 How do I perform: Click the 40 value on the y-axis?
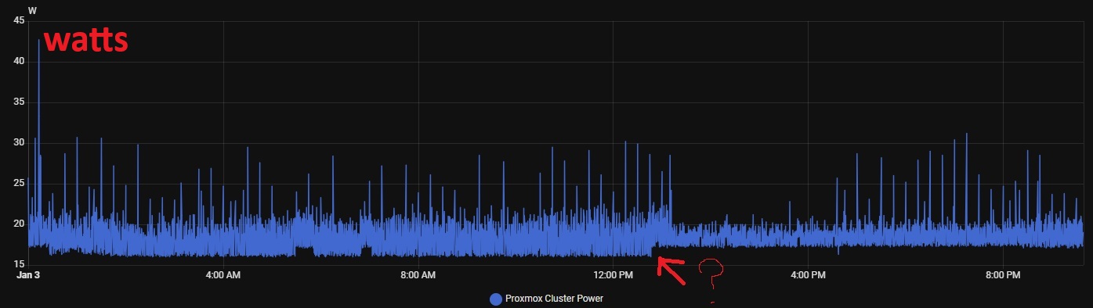pos(19,62)
